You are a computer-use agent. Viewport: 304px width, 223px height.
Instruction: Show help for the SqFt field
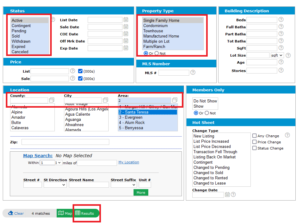281,48
